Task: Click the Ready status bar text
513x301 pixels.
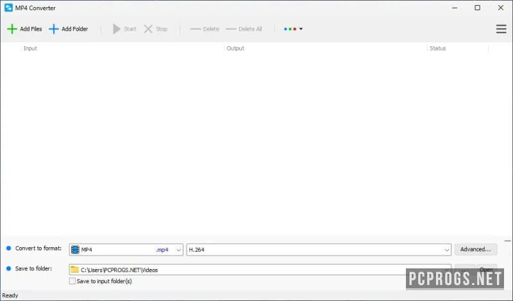Action: [x=10, y=295]
